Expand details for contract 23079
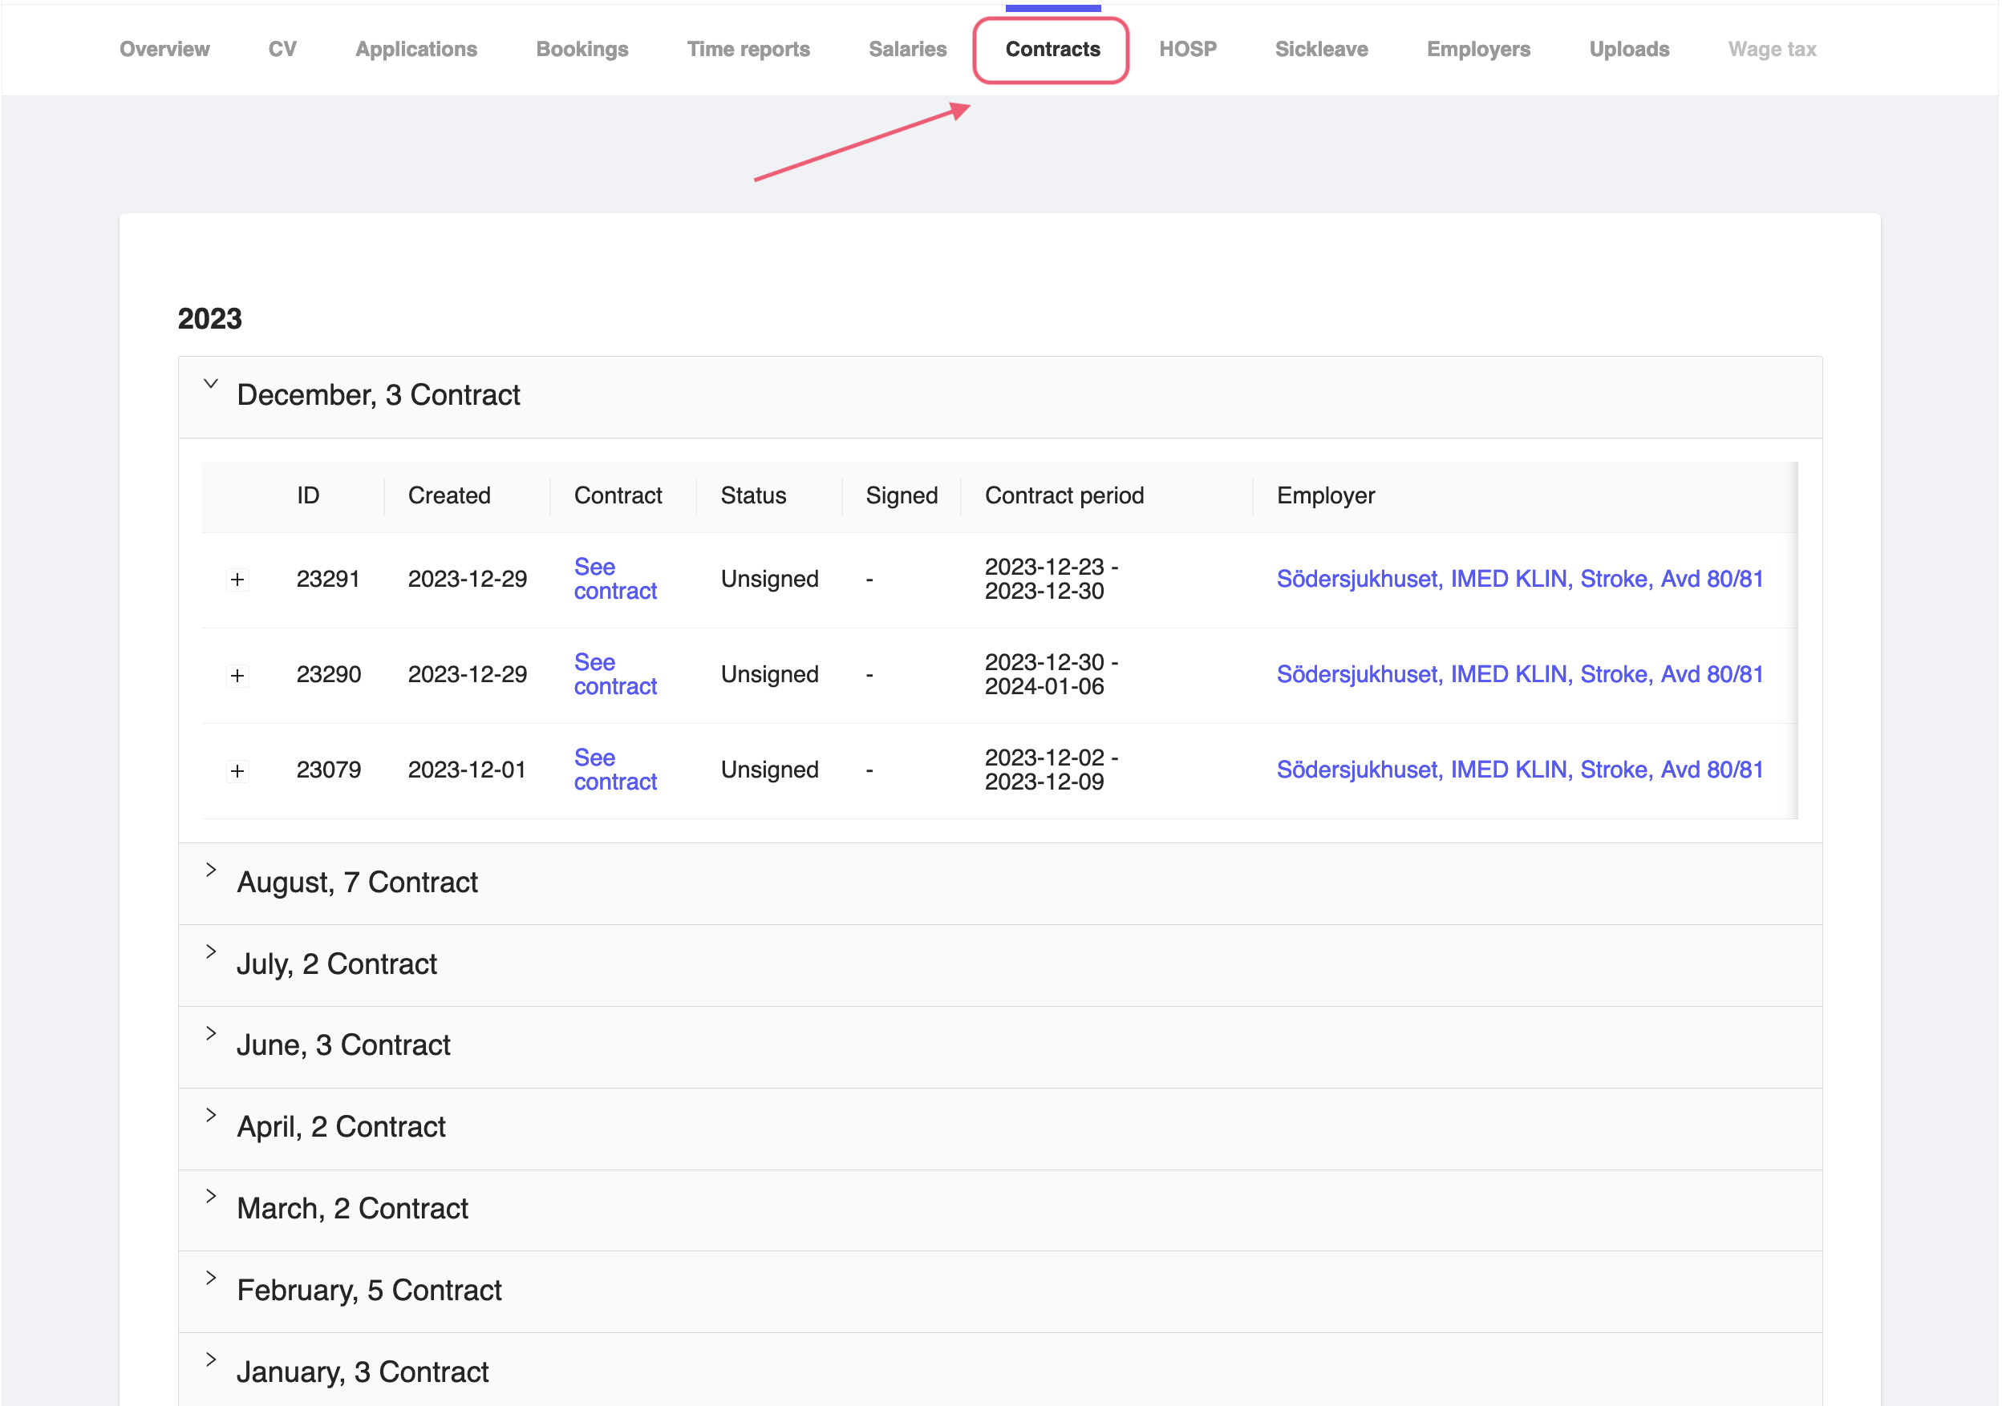Image resolution: width=2002 pixels, height=1406 pixels. coord(237,770)
